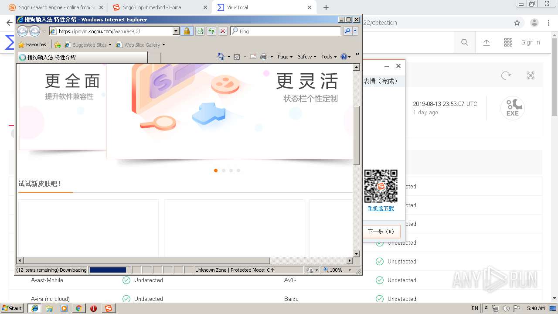This screenshot has width=558, height=314.
Task: Click IE vertical scrollbar down arrow
Action: pos(357,253)
